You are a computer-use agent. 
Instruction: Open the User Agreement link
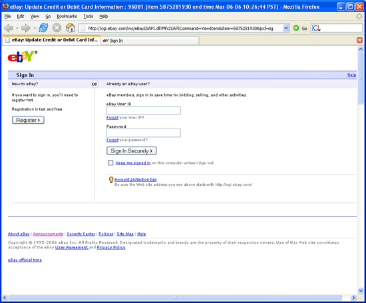pyautogui.click(x=71, y=247)
